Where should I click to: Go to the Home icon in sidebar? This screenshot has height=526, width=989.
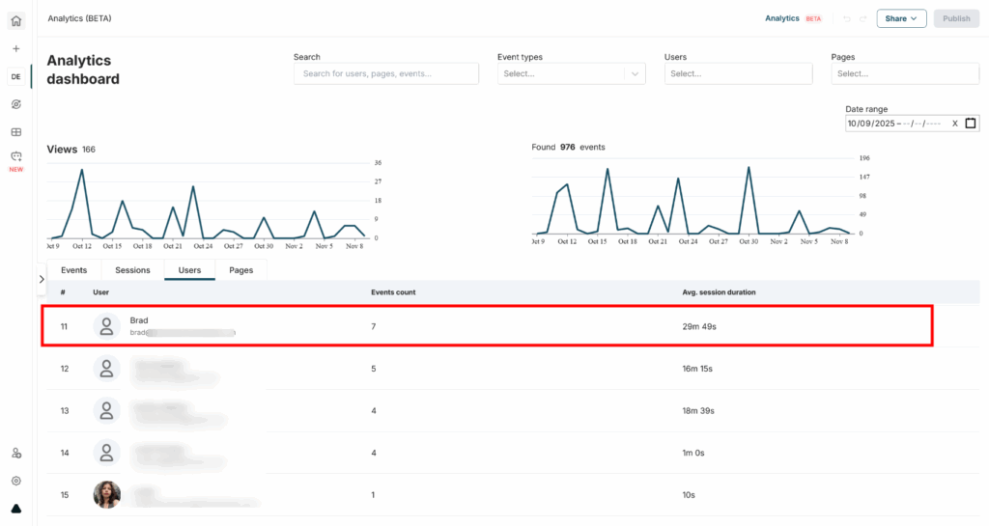tap(15, 20)
